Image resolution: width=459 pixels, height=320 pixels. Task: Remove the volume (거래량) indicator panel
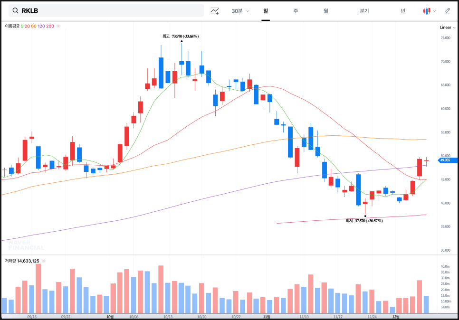pyautogui.click(x=43, y=261)
